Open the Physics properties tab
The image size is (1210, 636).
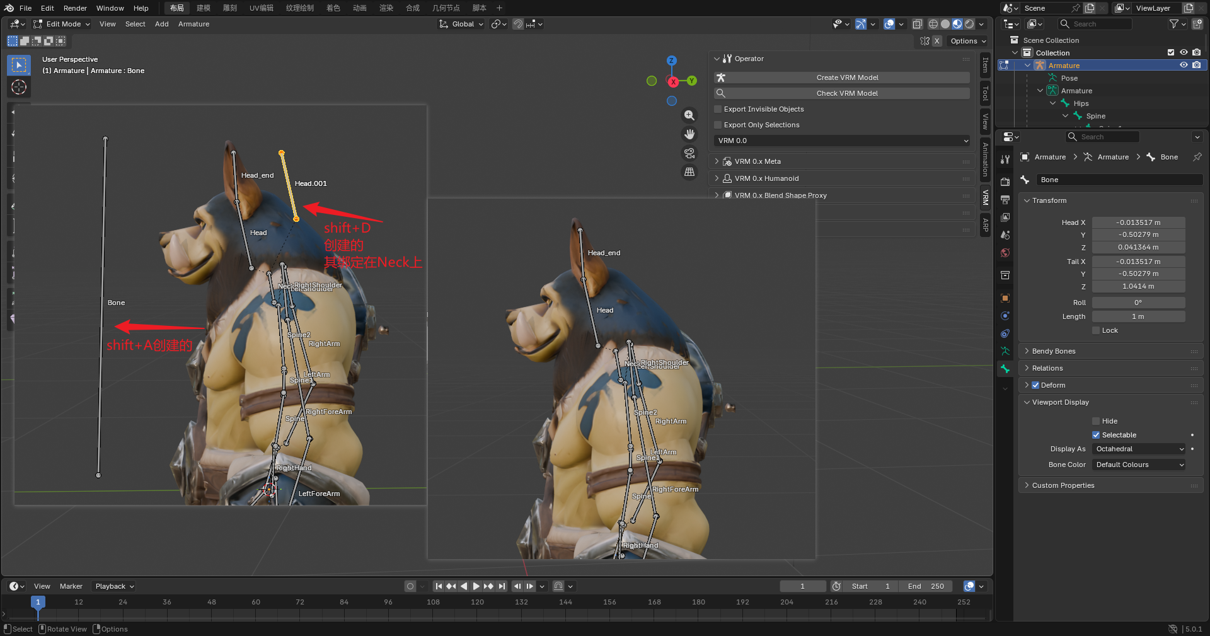point(1005,316)
